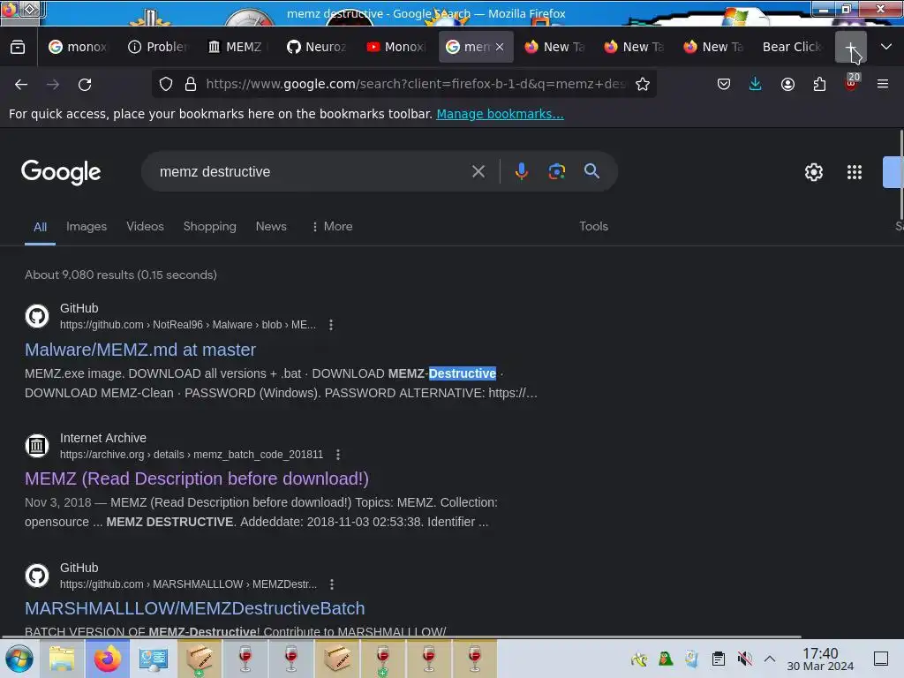Screen dimensions: 904x678
Task: Switch to the Problem tab
Action: click(x=158, y=47)
